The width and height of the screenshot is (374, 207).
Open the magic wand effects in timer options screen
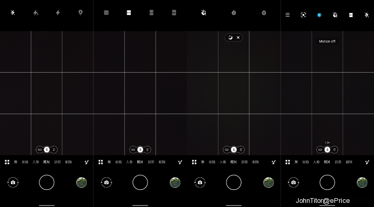[x=274, y=162]
